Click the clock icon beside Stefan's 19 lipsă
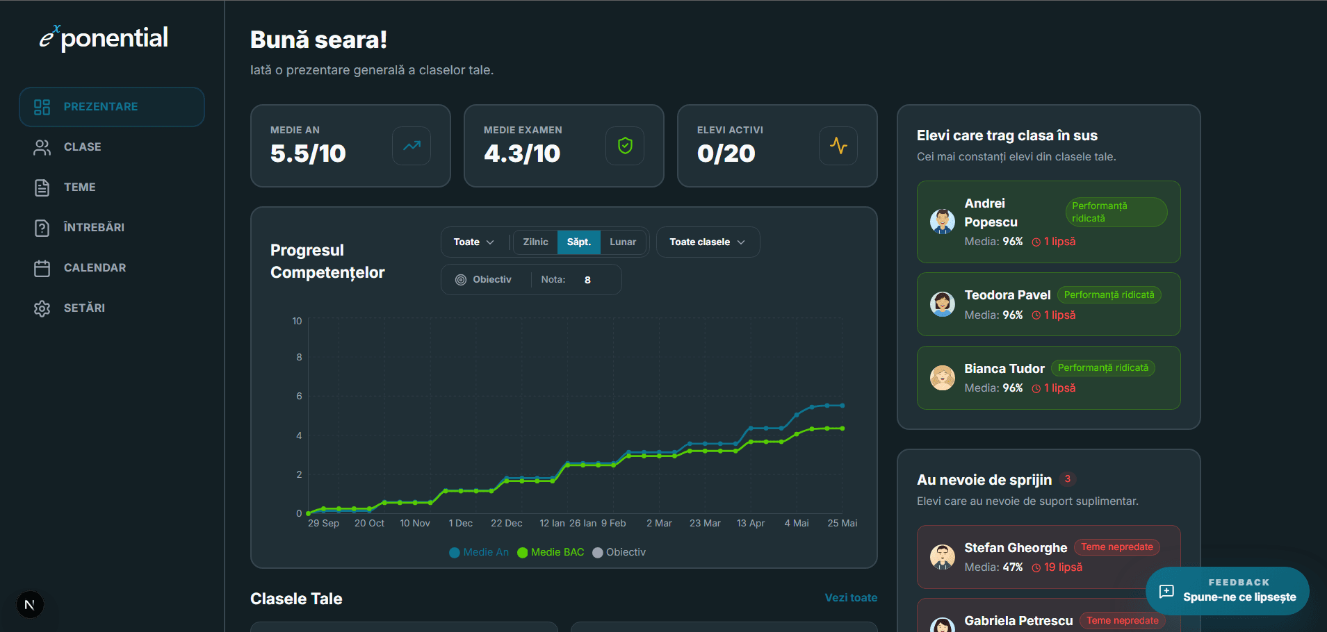This screenshot has width=1327, height=632. (1036, 567)
